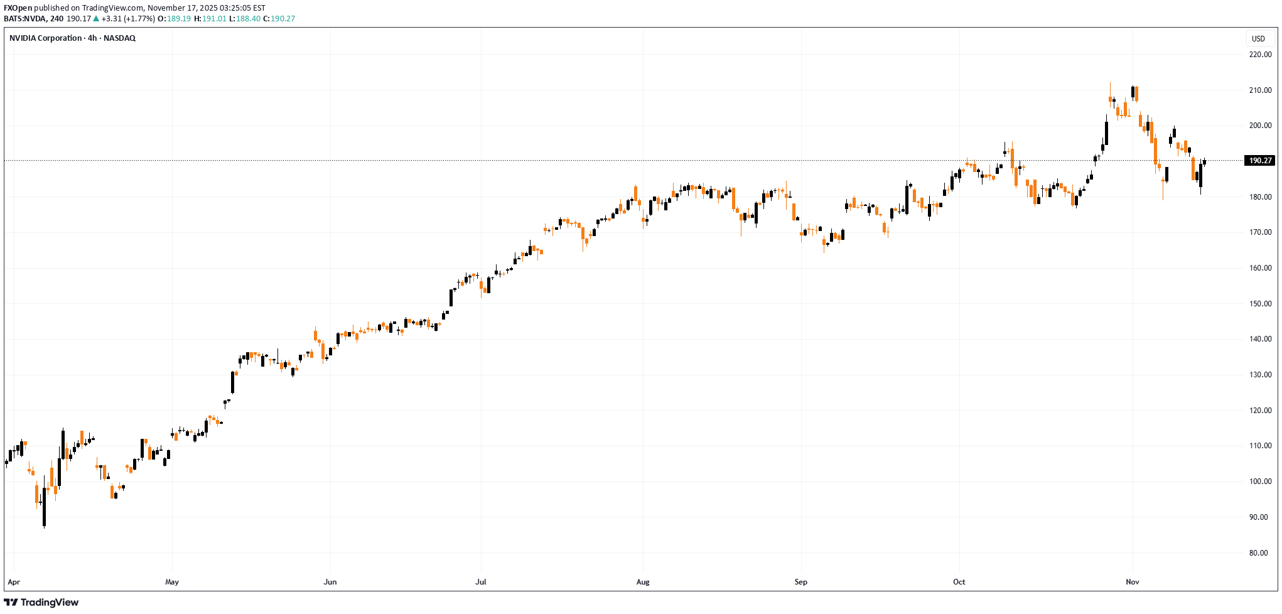Click the FXOpen author name
The height and width of the screenshot is (614, 1282).
tap(18, 8)
